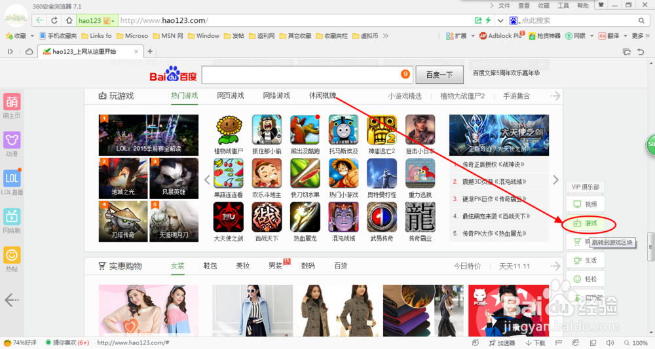This screenshot has width=655, height=349.
Task: Open the 熊出没酷跑 game icon
Action: [305, 130]
